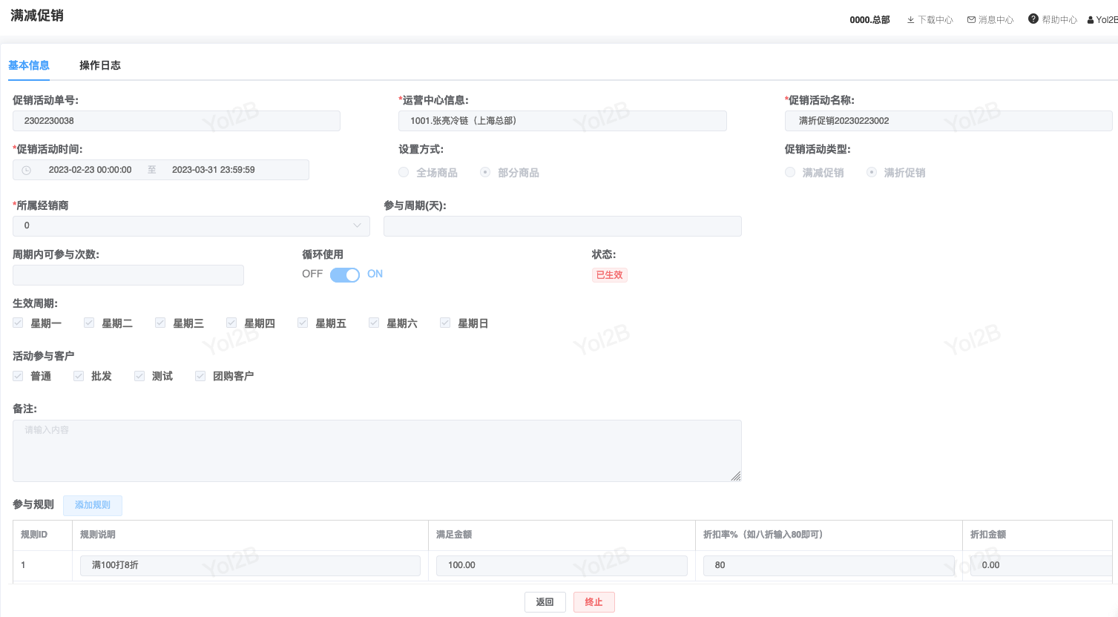
Task: Switch to the 基本信息 tab
Action: click(29, 65)
